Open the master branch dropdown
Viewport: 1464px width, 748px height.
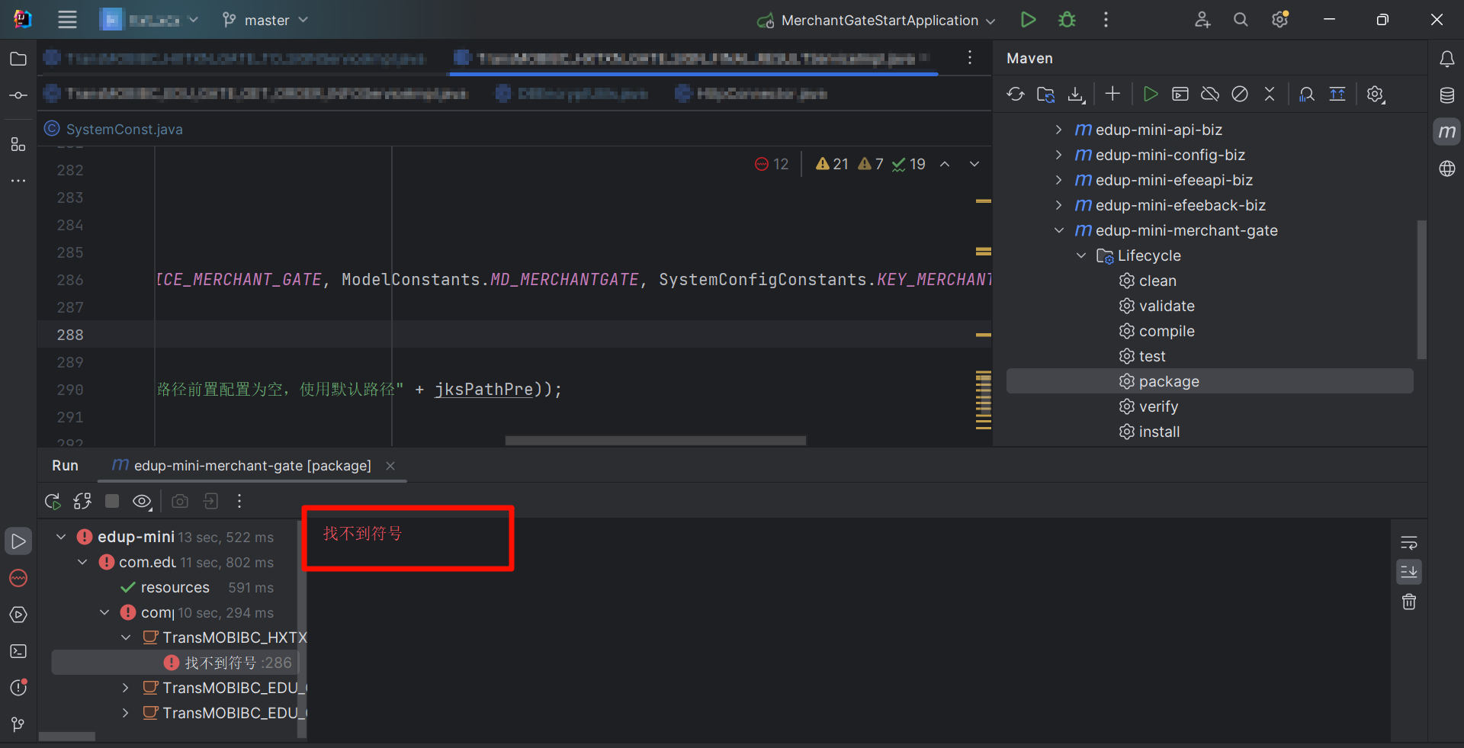click(265, 20)
